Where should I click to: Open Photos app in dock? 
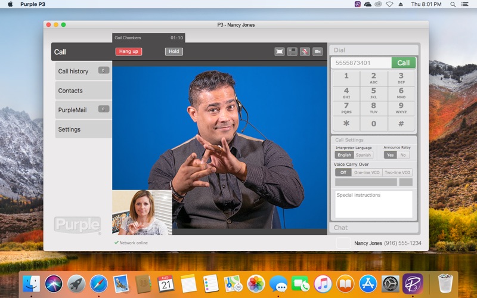[256, 284]
